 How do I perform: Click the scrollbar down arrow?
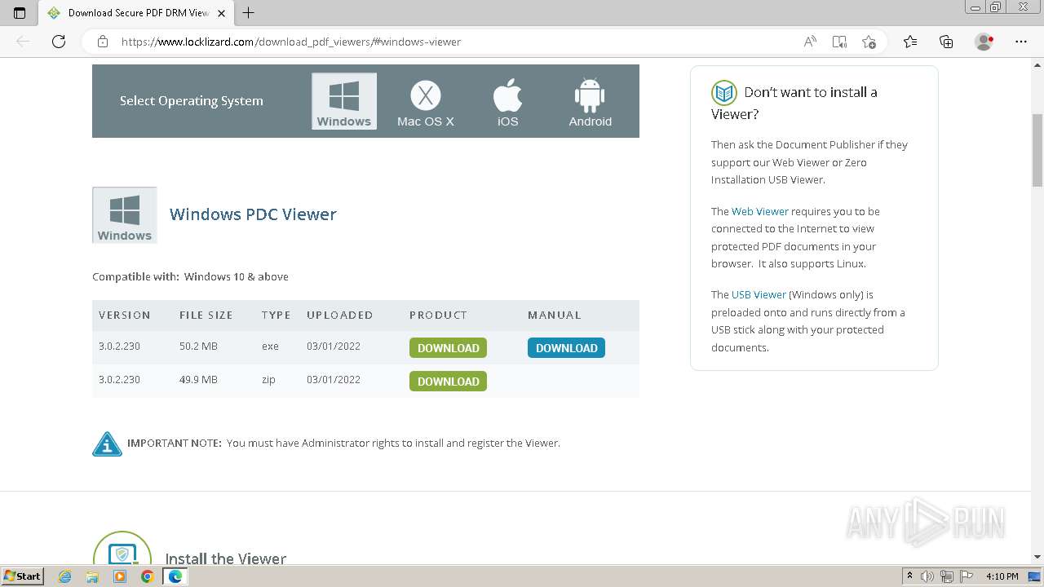(1037, 557)
